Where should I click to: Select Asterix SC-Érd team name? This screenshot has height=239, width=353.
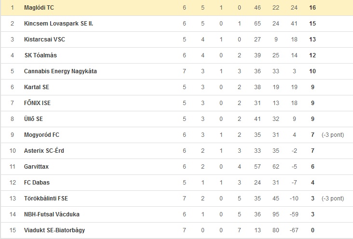tap(44, 150)
